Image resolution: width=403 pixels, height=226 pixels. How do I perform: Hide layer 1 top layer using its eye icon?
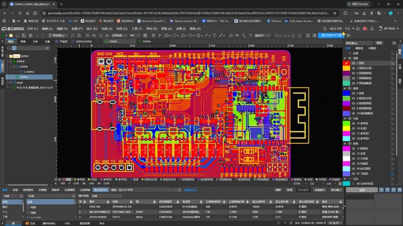353,63
